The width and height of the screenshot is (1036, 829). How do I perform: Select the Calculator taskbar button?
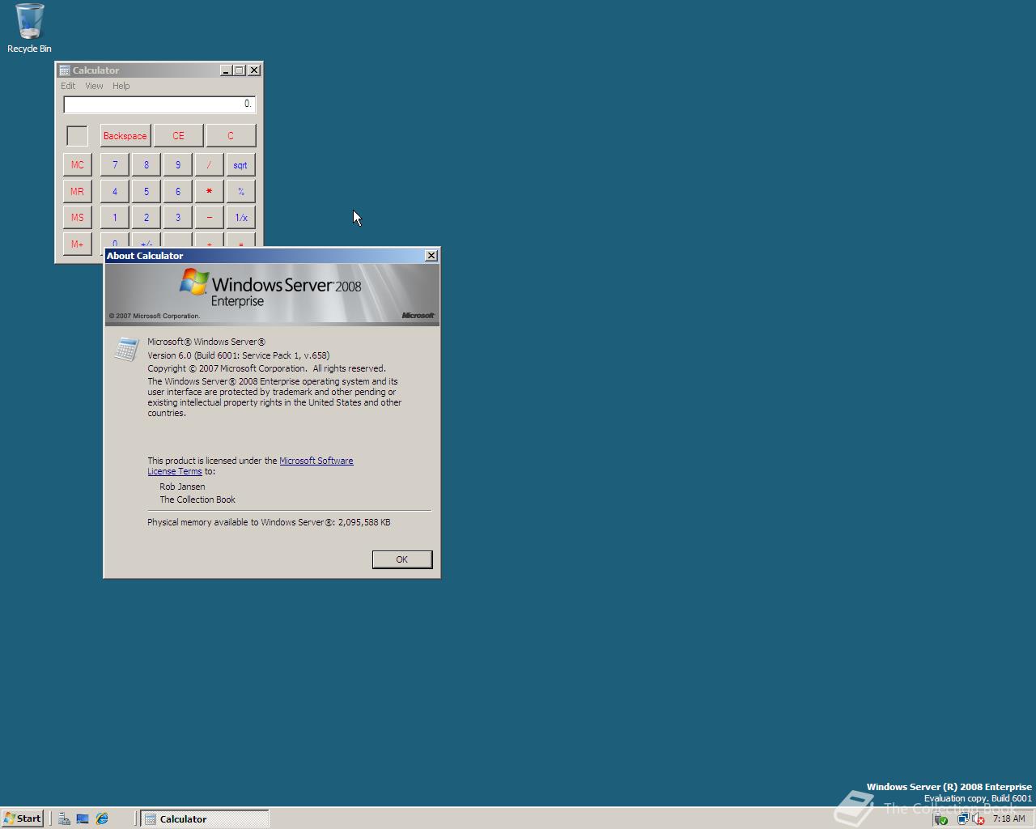tap(205, 818)
